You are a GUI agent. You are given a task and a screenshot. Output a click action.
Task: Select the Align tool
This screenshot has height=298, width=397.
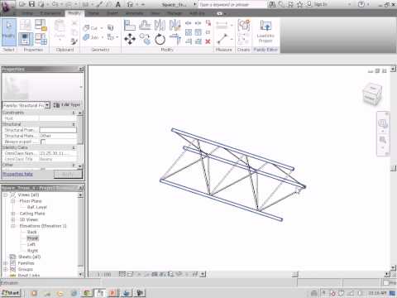tap(130, 25)
